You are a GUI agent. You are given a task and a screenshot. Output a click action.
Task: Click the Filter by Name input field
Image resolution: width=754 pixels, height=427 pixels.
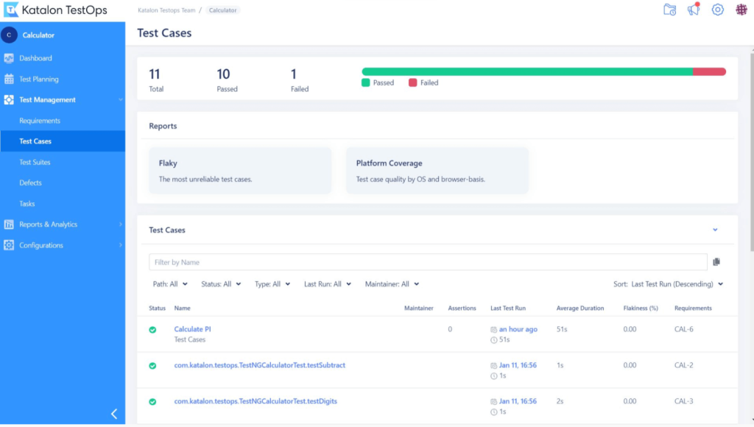[x=428, y=262]
